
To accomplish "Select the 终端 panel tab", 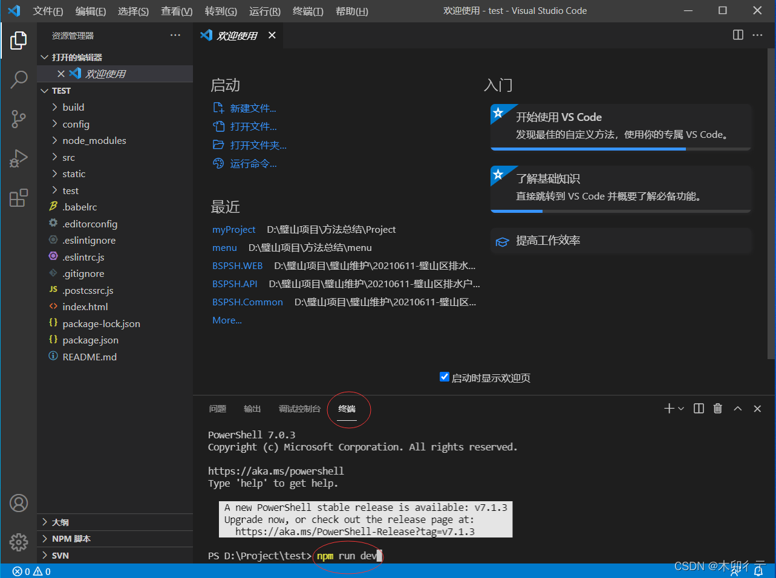I will pyautogui.click(x=347, y=409).
